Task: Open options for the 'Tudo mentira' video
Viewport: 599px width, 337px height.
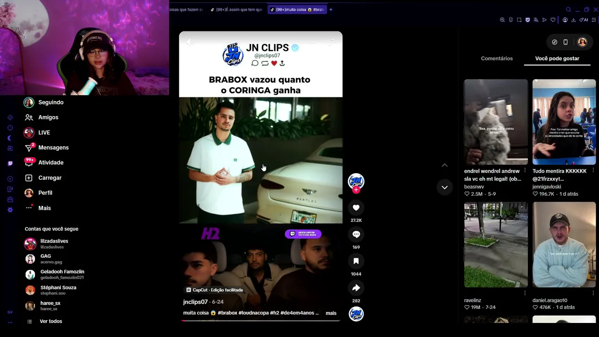Action: [x=593, y=171]
